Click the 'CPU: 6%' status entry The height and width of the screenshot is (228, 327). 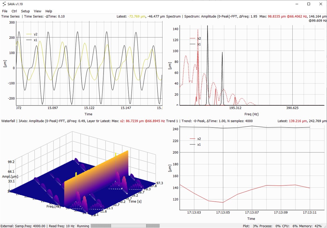click(x=290, y=226)
